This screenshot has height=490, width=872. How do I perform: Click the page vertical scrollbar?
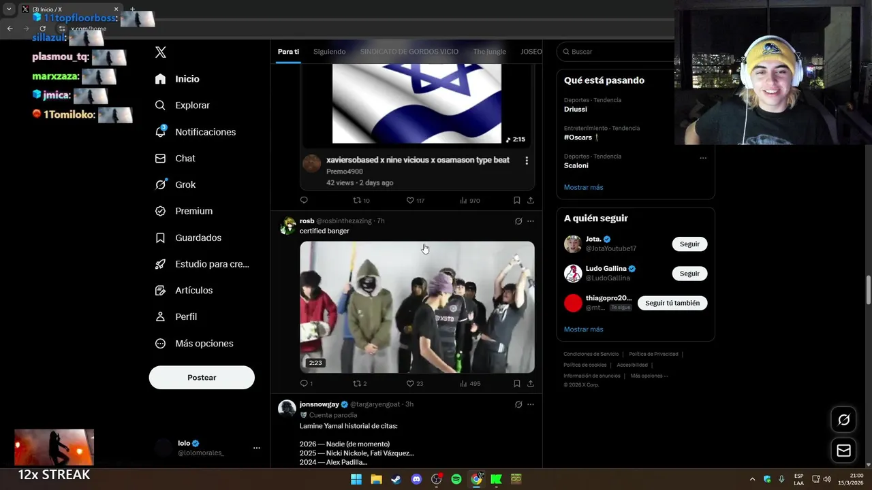868,290
